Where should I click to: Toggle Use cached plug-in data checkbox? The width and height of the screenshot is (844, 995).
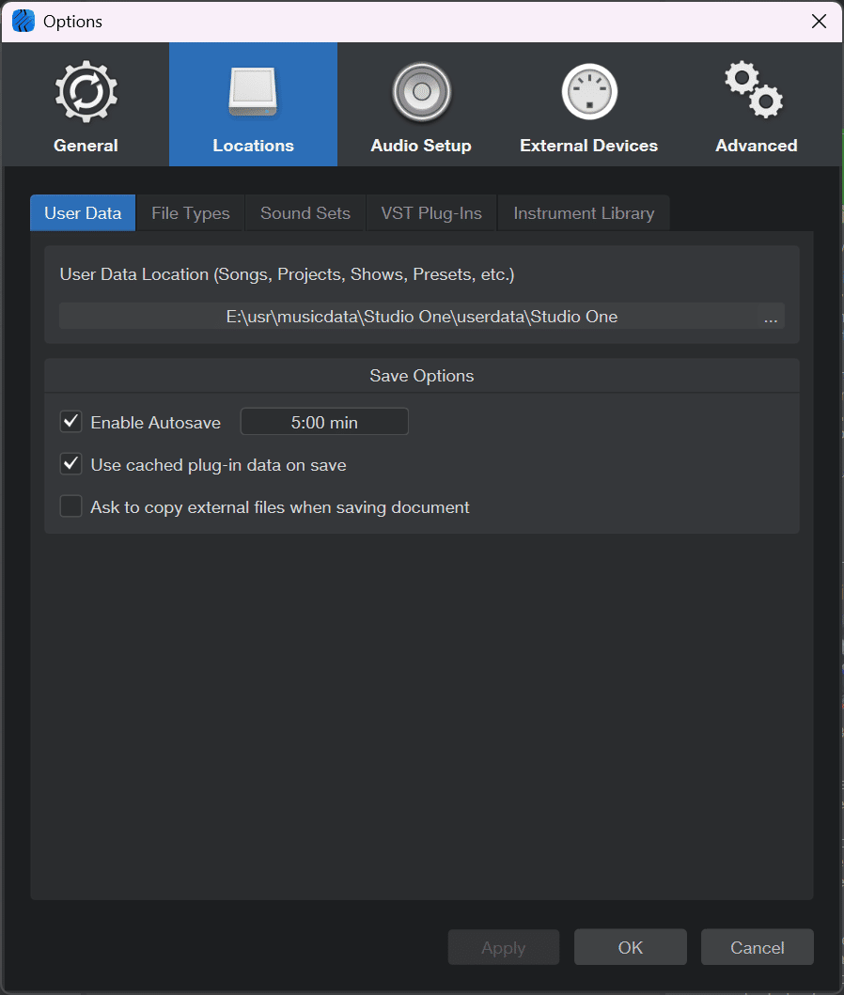coord(71,464)
